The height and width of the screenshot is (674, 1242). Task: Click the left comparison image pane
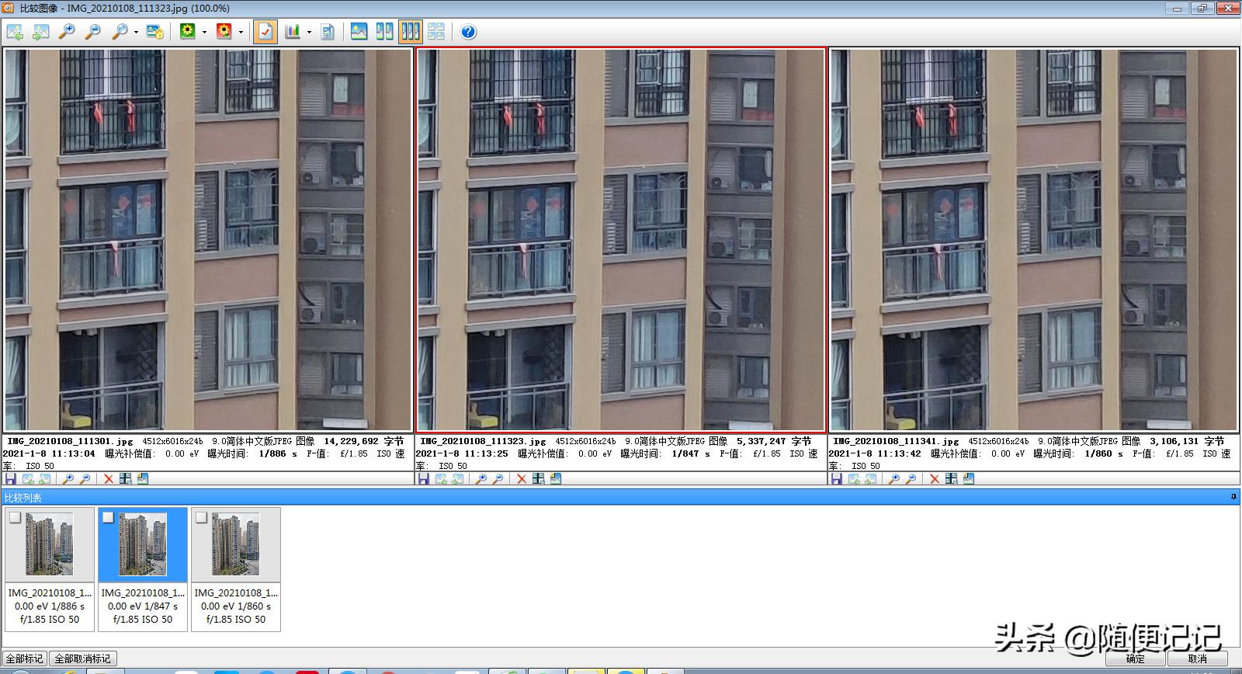(208, 239)
